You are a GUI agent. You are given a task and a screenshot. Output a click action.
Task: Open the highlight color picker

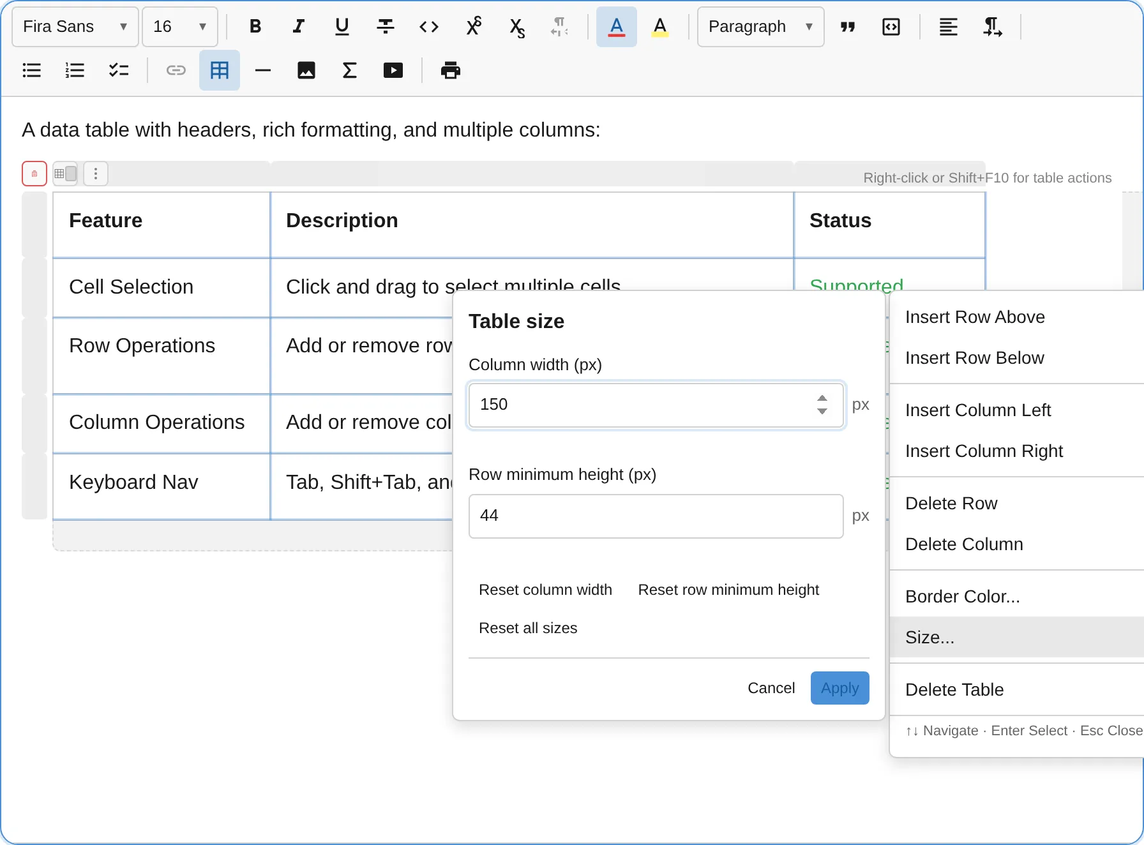[x=660, y=27]
